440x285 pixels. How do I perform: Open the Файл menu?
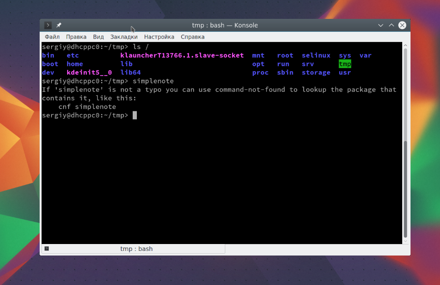coord(52,37)
